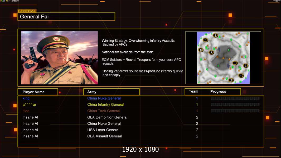Click king's blue "China Nuke General" army text

(x=104, y=98)
